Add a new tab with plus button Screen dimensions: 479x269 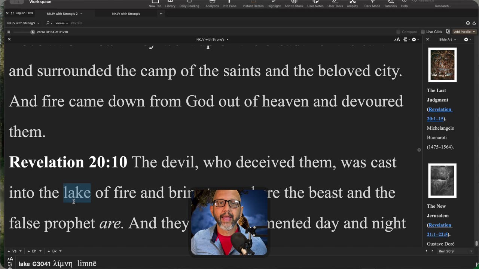161,14
